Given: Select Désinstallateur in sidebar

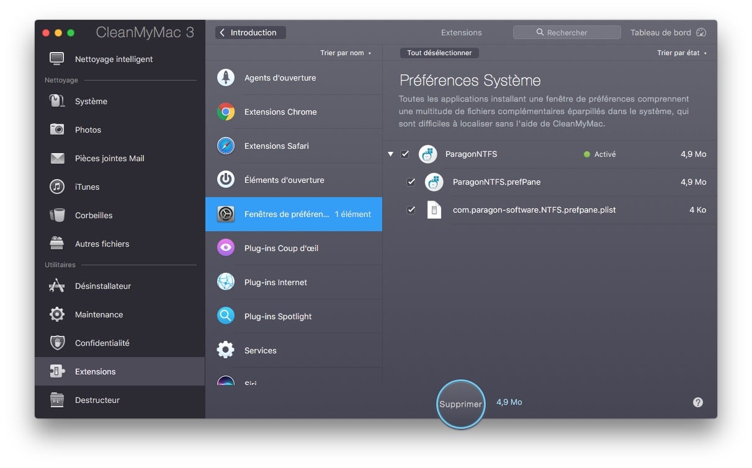Looking at the screenshot, I should (x=120, y=286).
